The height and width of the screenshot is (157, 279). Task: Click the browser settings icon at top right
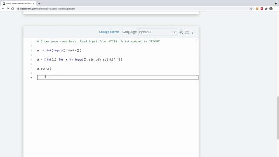point(276,3)
